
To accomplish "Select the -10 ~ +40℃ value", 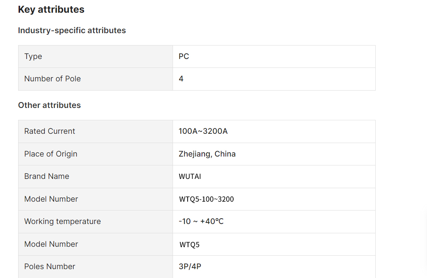I will pyautogui.click(x=201, y=221).
